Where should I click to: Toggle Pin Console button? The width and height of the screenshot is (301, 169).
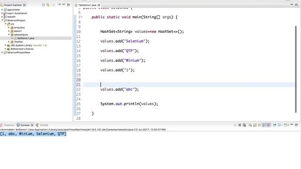[275, 125]
